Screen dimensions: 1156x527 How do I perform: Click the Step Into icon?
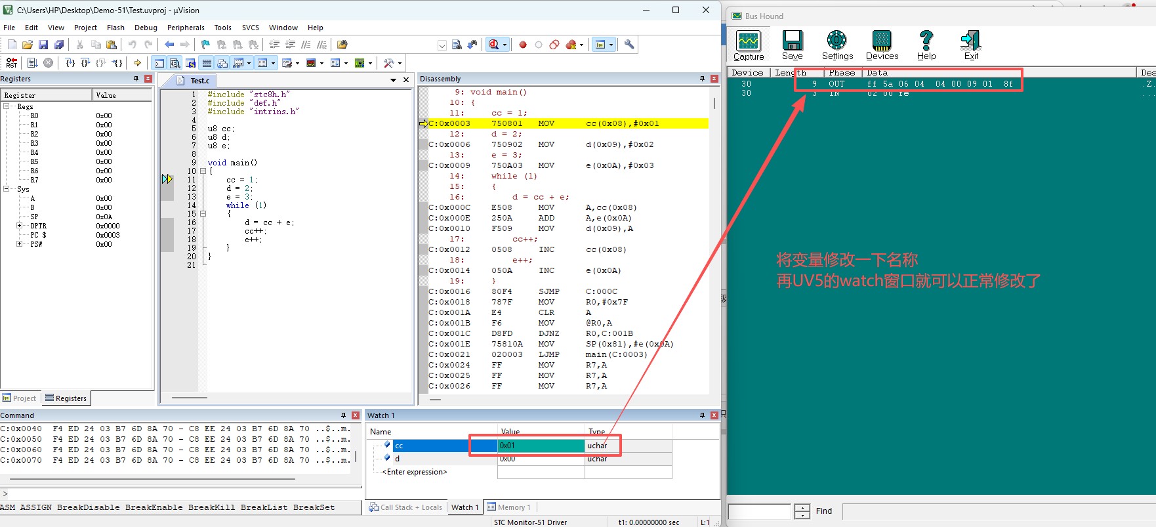[70, 63]
